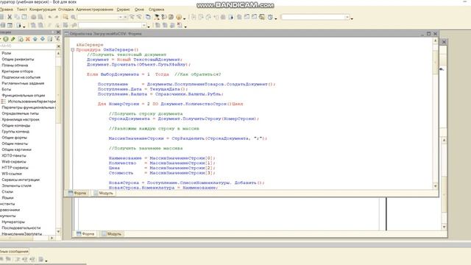The height and width of the screenshot is (265, 471).
Task: Select the WS-ссылки tree item
Action: (x=12, y=174)
